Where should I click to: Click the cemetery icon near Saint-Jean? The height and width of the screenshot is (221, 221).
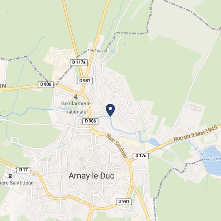tap(10, 176)
